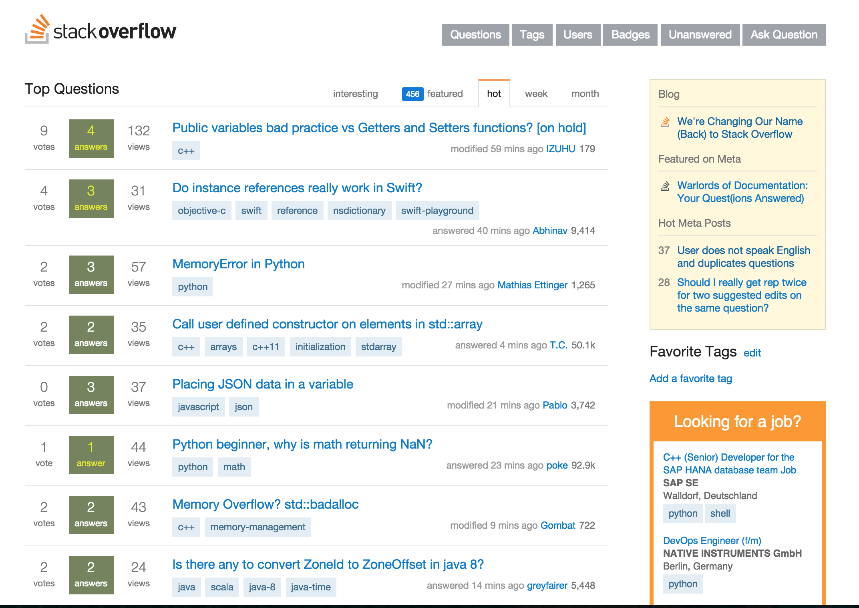
Task: Click the swift-playground tag
Action: (437, 211)
